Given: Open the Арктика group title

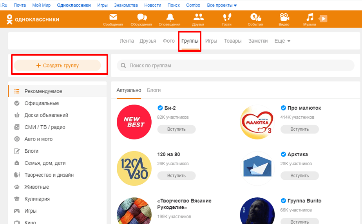Looking at the screenshot, I should (298, 154).
